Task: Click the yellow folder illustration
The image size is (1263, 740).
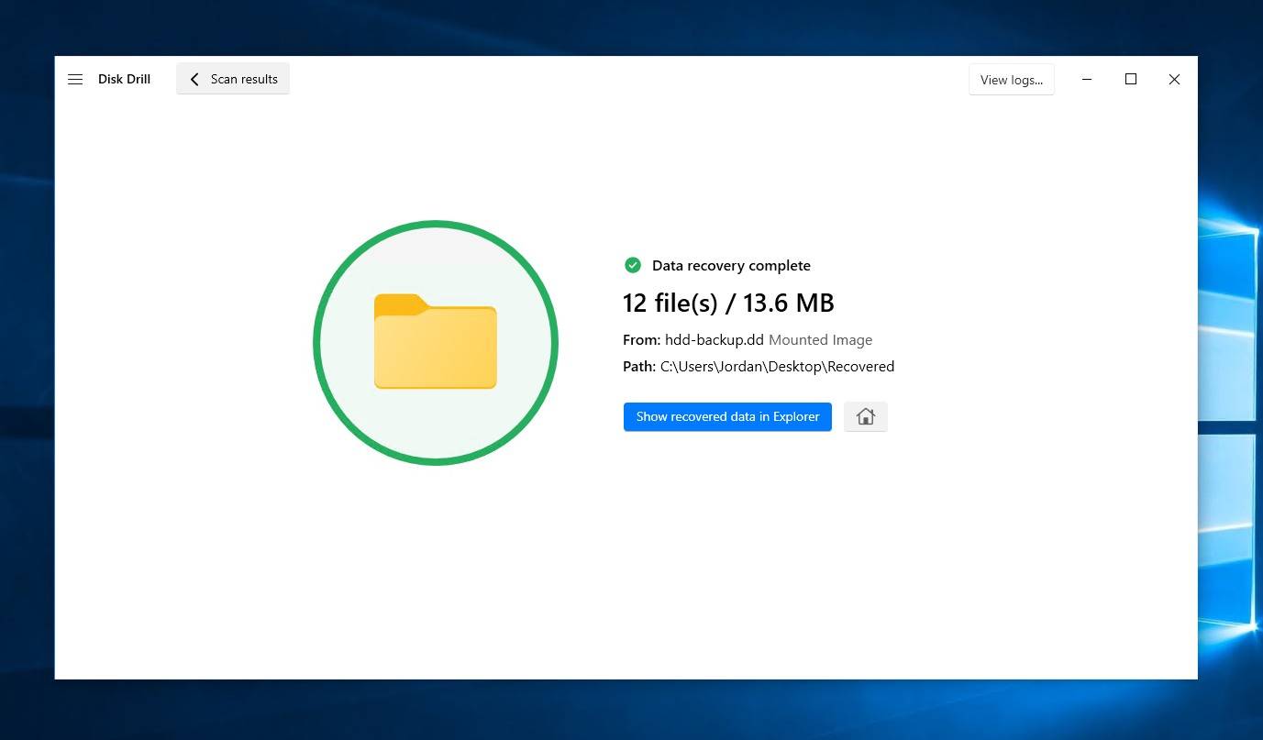Action: [436, 343]
